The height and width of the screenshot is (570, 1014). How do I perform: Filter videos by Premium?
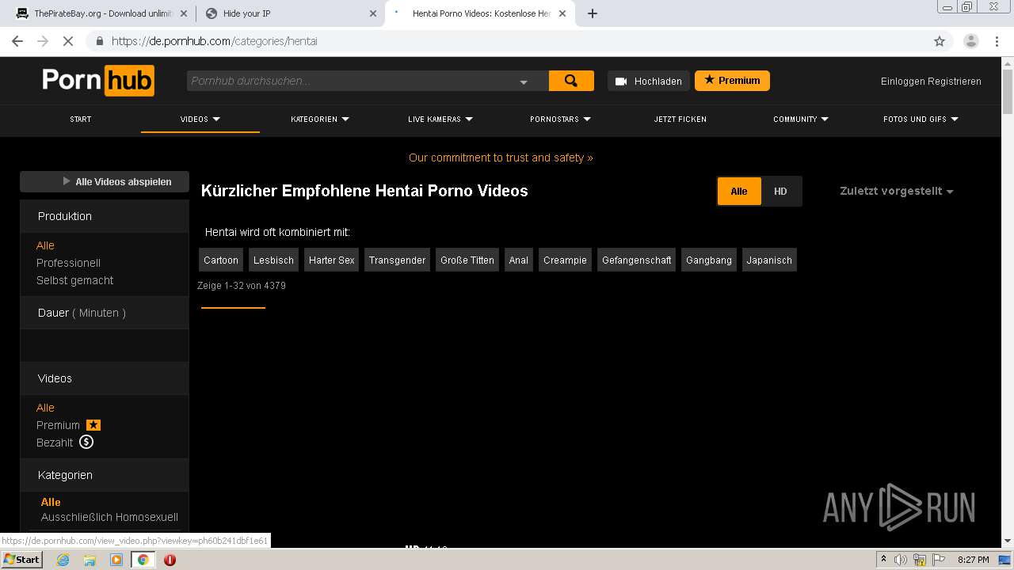point(58,425)
